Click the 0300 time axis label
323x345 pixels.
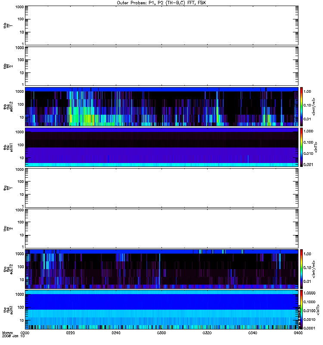(161, 333)
